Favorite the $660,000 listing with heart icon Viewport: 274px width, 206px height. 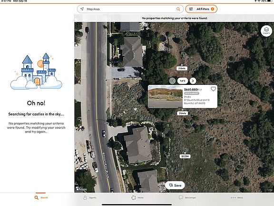click(213, 89)
